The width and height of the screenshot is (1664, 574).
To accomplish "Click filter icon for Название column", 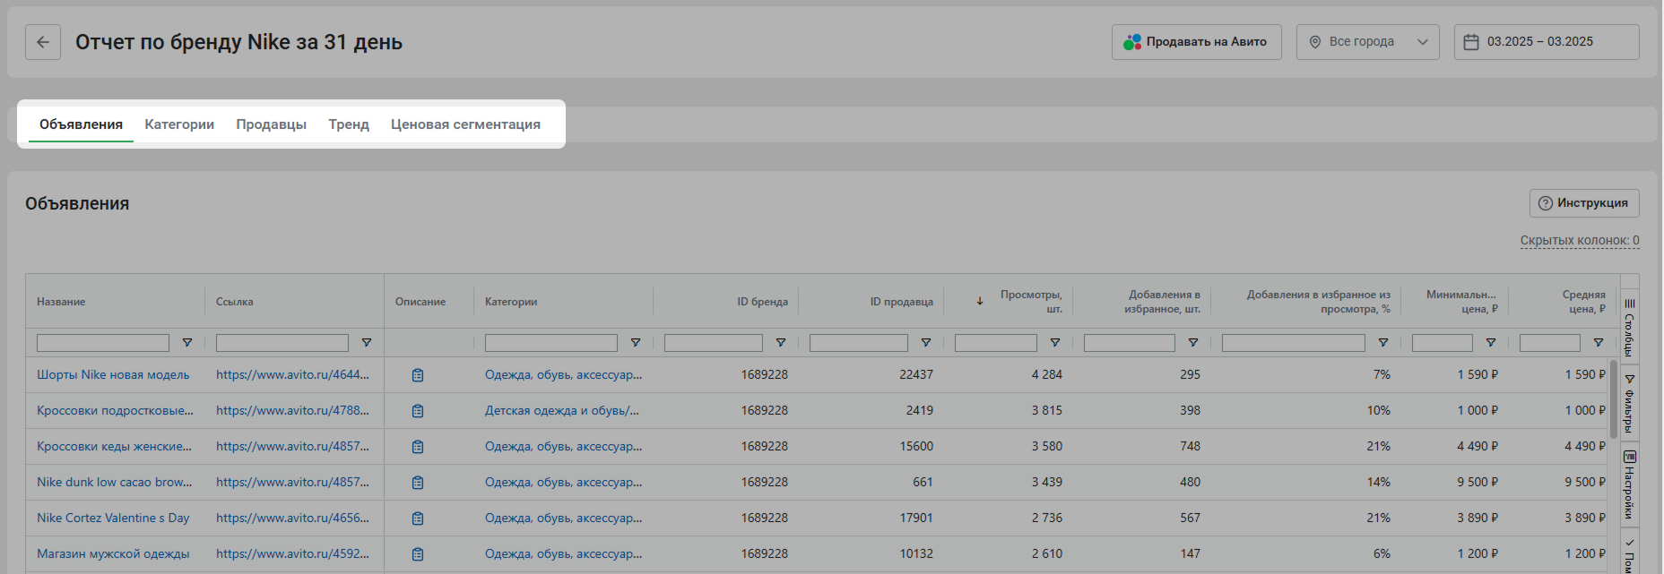I will pyautogui.click(x=187, y=343).
